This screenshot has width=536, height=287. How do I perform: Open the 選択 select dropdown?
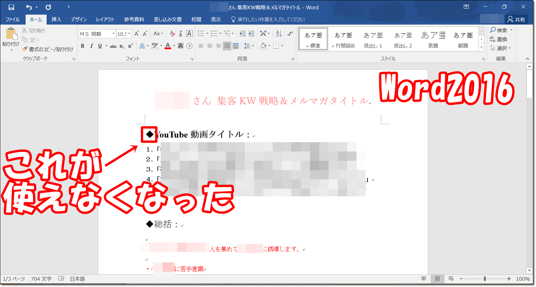click(x=501, y=48)
